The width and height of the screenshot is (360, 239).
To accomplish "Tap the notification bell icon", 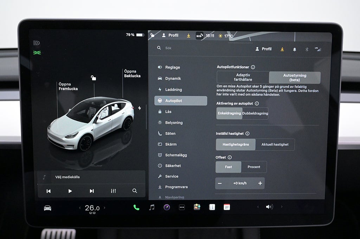I will click(295, 49).
